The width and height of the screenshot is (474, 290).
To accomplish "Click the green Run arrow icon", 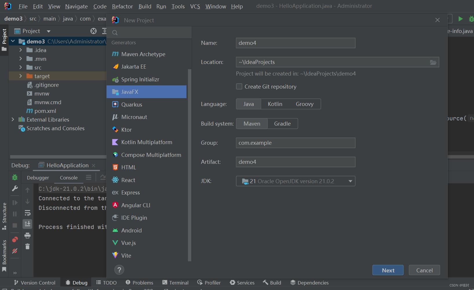I will click(x=460, y=19).
